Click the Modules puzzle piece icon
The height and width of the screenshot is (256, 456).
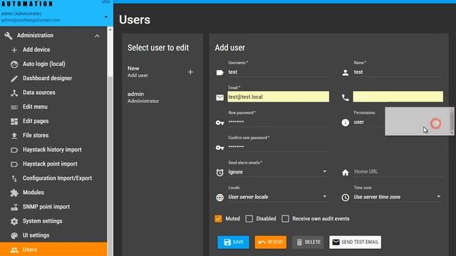(x=14, y=193)
